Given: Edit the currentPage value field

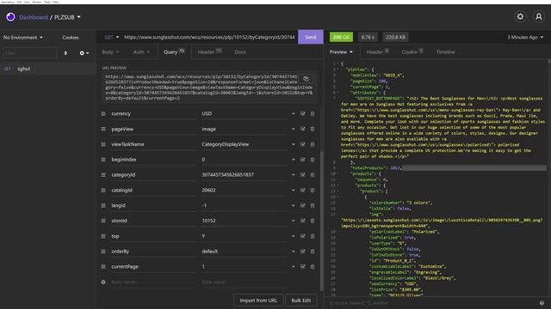Looking at the screenshot, I should [x=245, y=267].
